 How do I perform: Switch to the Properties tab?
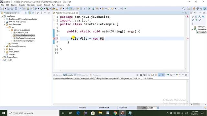(83, 75)
